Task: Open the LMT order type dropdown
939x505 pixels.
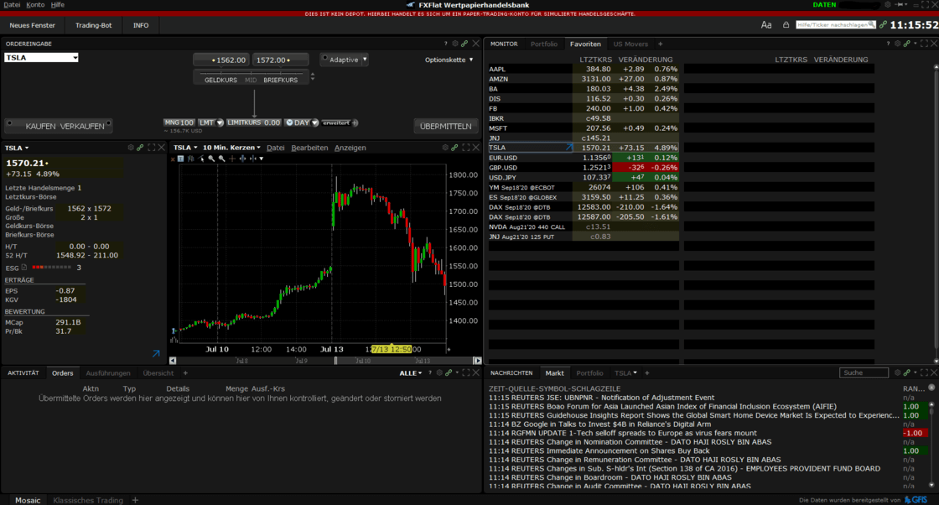Action: pyautogui.click(x=210, y=122)
